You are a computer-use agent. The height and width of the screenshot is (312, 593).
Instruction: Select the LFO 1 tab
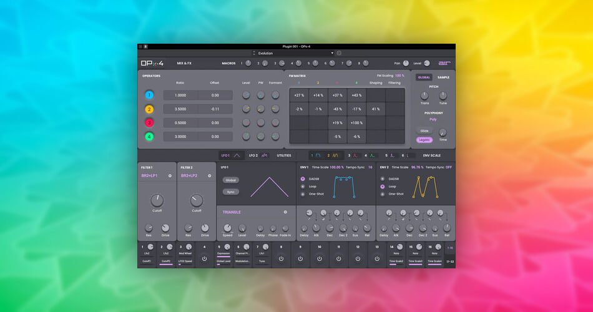tap(231, 155)
